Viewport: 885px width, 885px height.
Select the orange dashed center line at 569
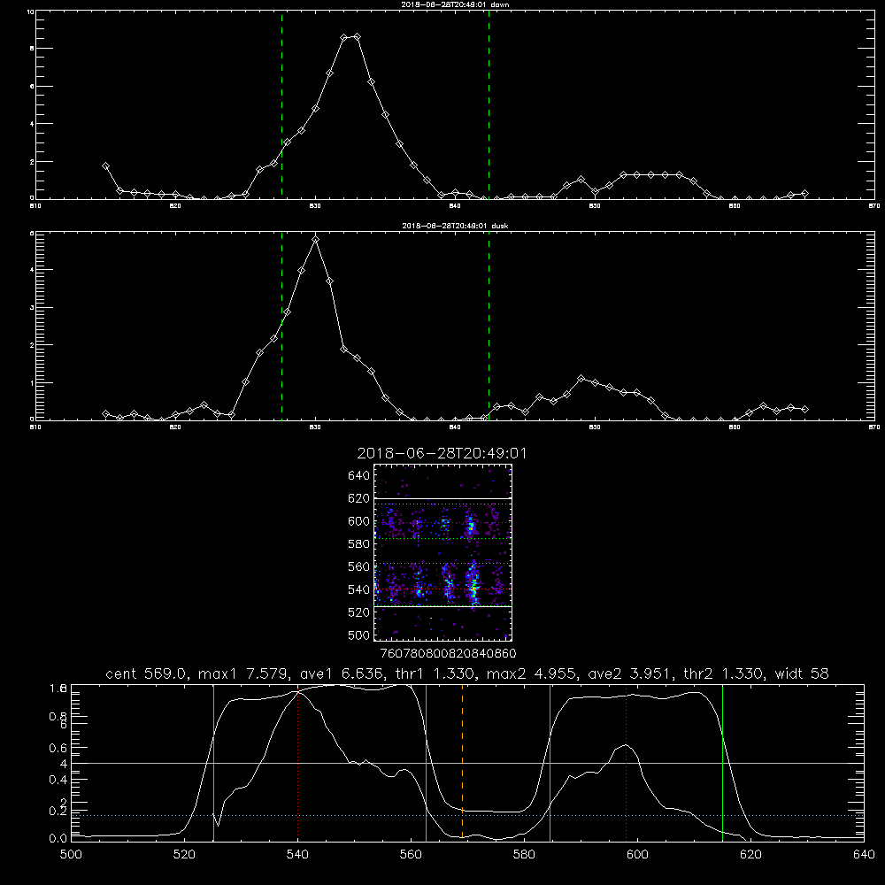462,762
